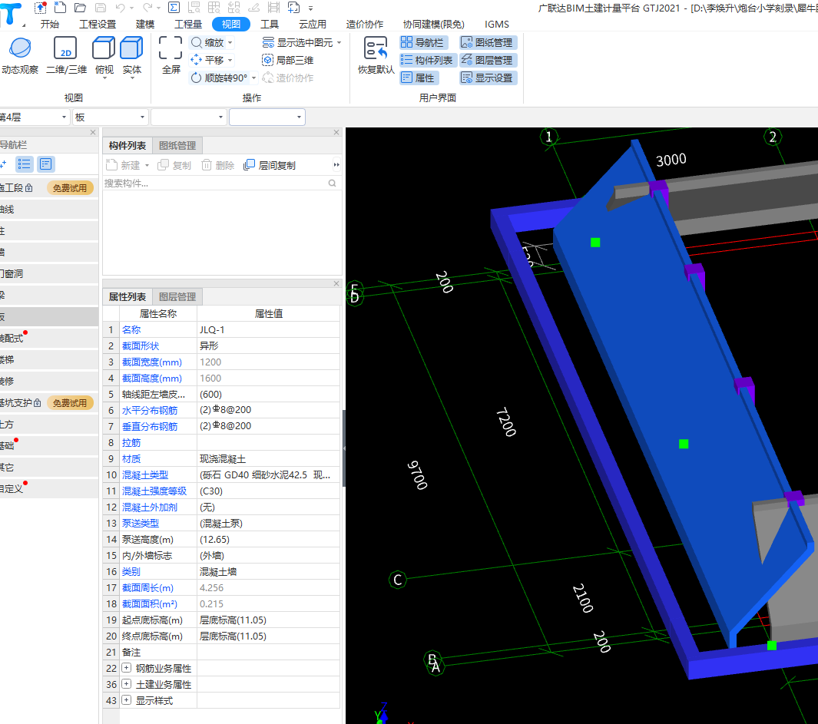The width and height of the screenshot is (818, 724).
Task: Expand component list toolbar overflow arrow
Action: pos(336,165)
